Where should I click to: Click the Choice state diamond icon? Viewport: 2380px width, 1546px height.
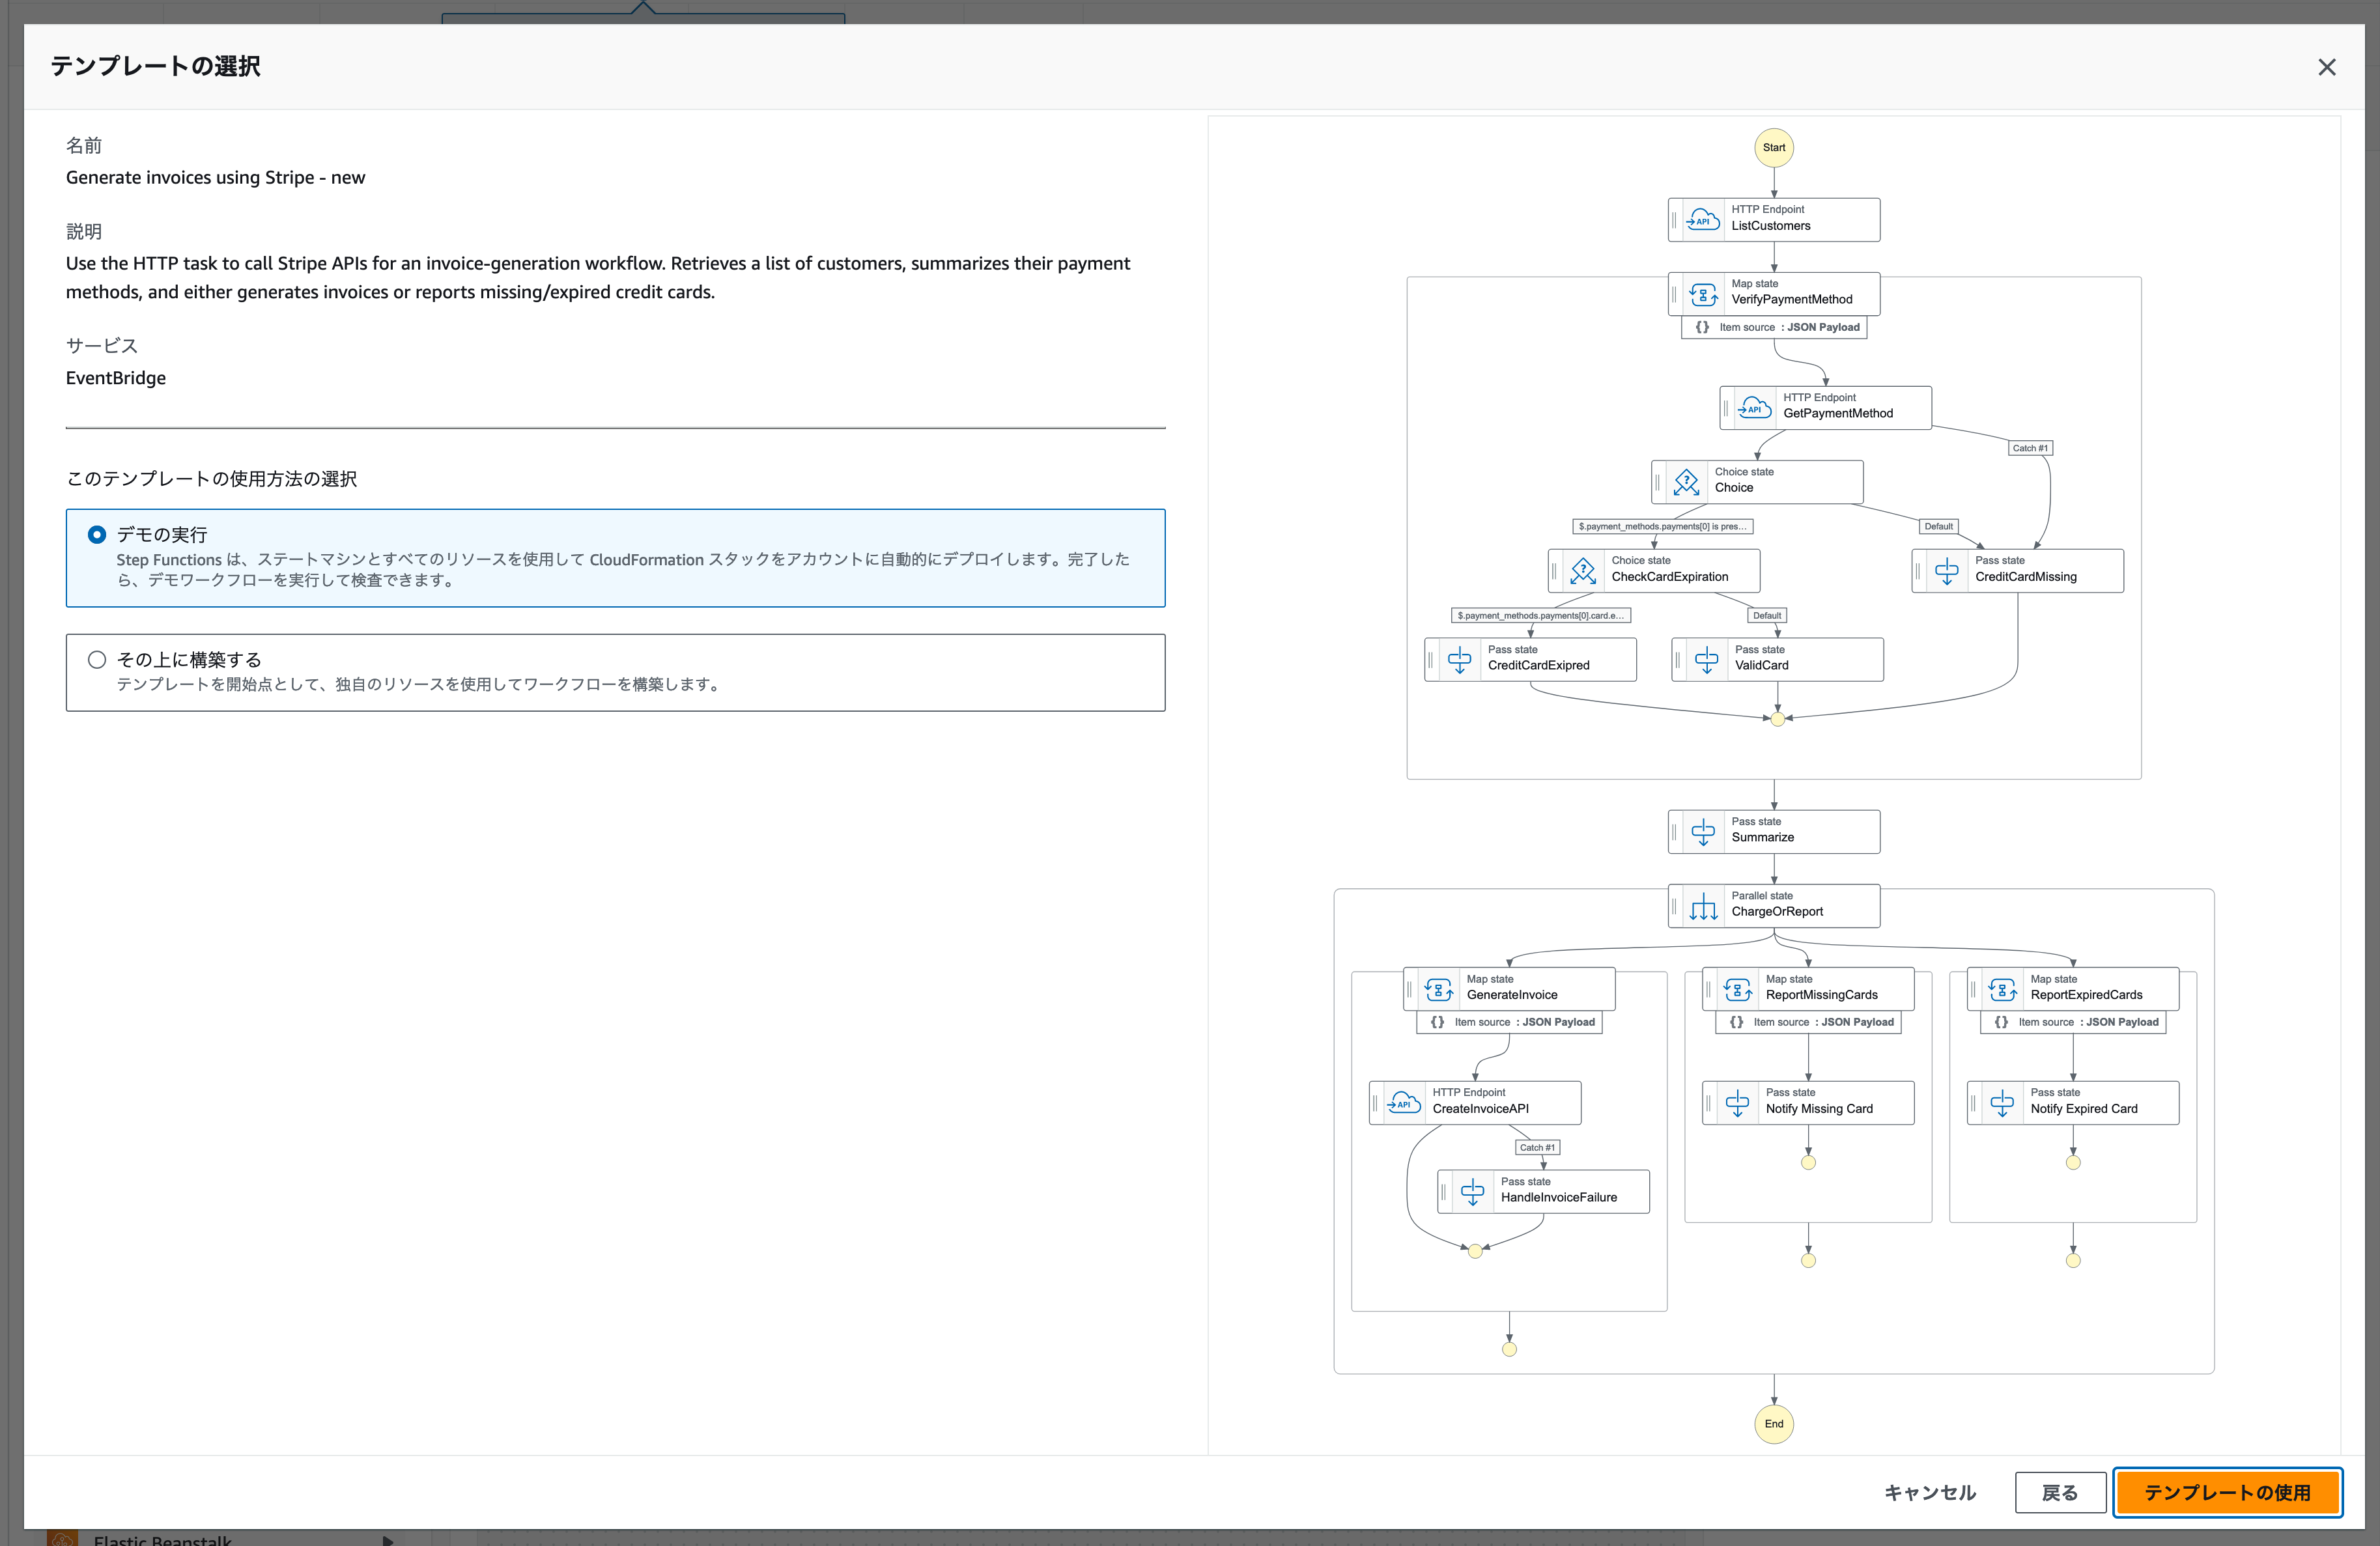(x=1686, y=482)
